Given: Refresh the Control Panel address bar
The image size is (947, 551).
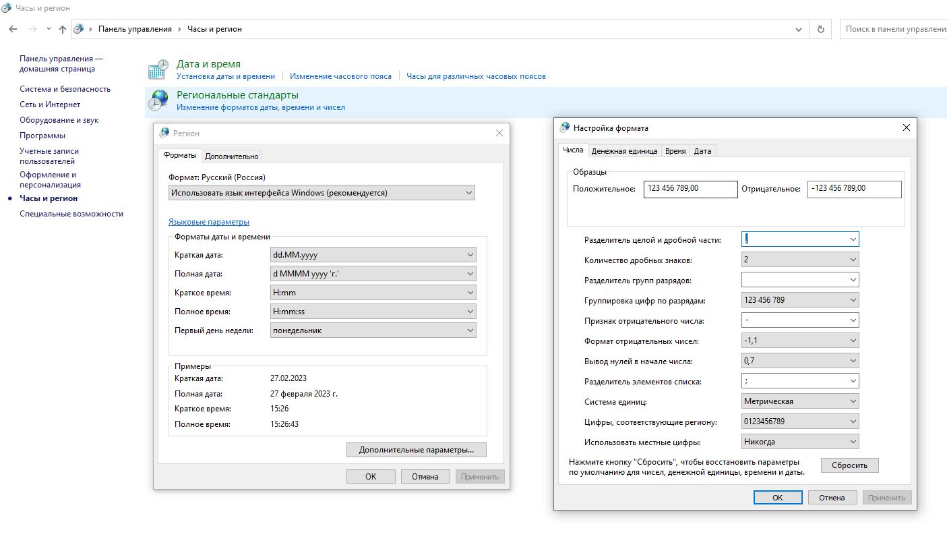Looking at the screenshot, I should click(820, 29).
